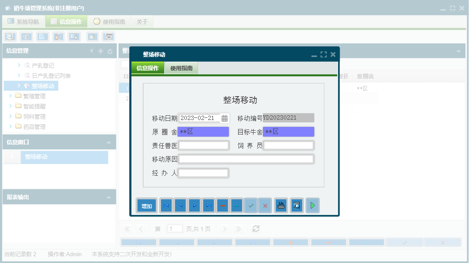Delete current record with the red minus icon
Viewport: 469px width, 263px height.
tap(223, 205)
